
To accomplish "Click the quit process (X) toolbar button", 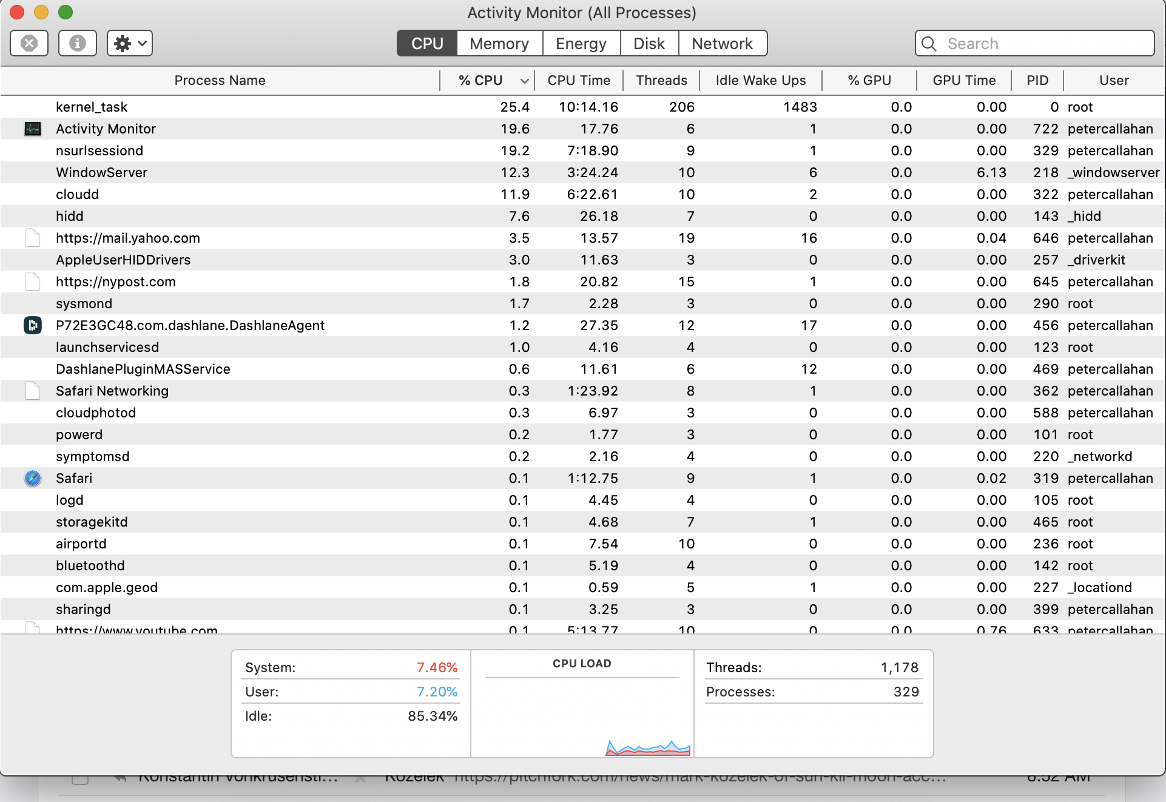I will point(29,43).
